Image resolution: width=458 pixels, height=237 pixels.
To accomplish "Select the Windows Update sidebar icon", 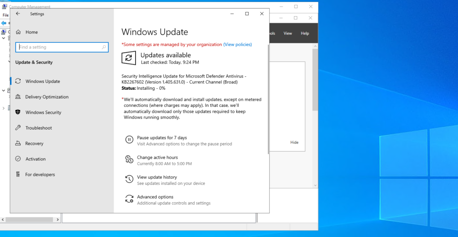I will (18, 81).
